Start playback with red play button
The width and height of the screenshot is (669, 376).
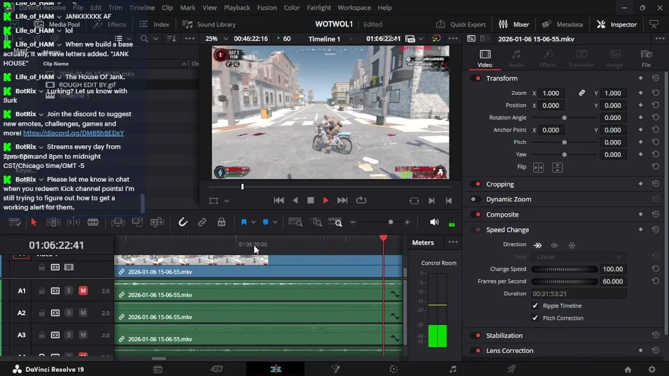pyautogui.click(x=326, y=201)
